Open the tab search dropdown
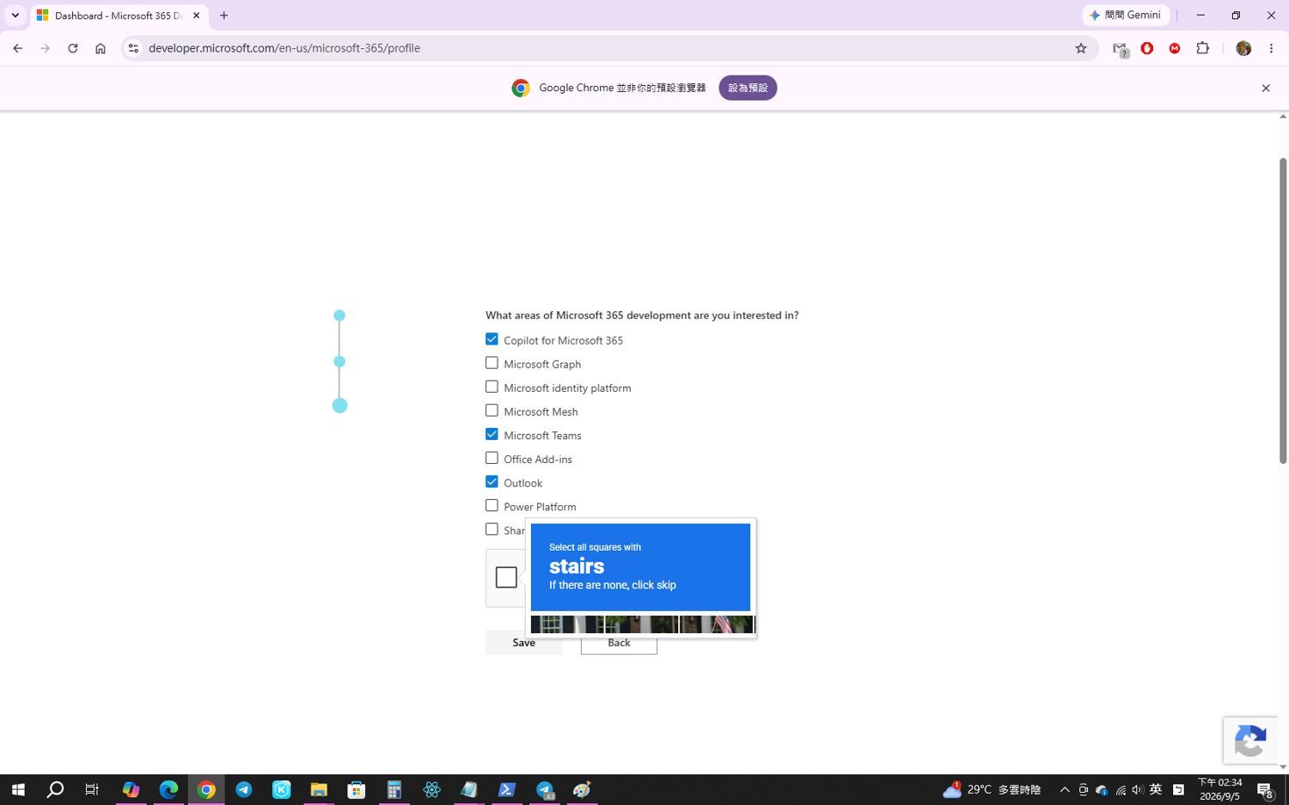Viewport: 1289px width, 805px height. [x=15, y=15]
